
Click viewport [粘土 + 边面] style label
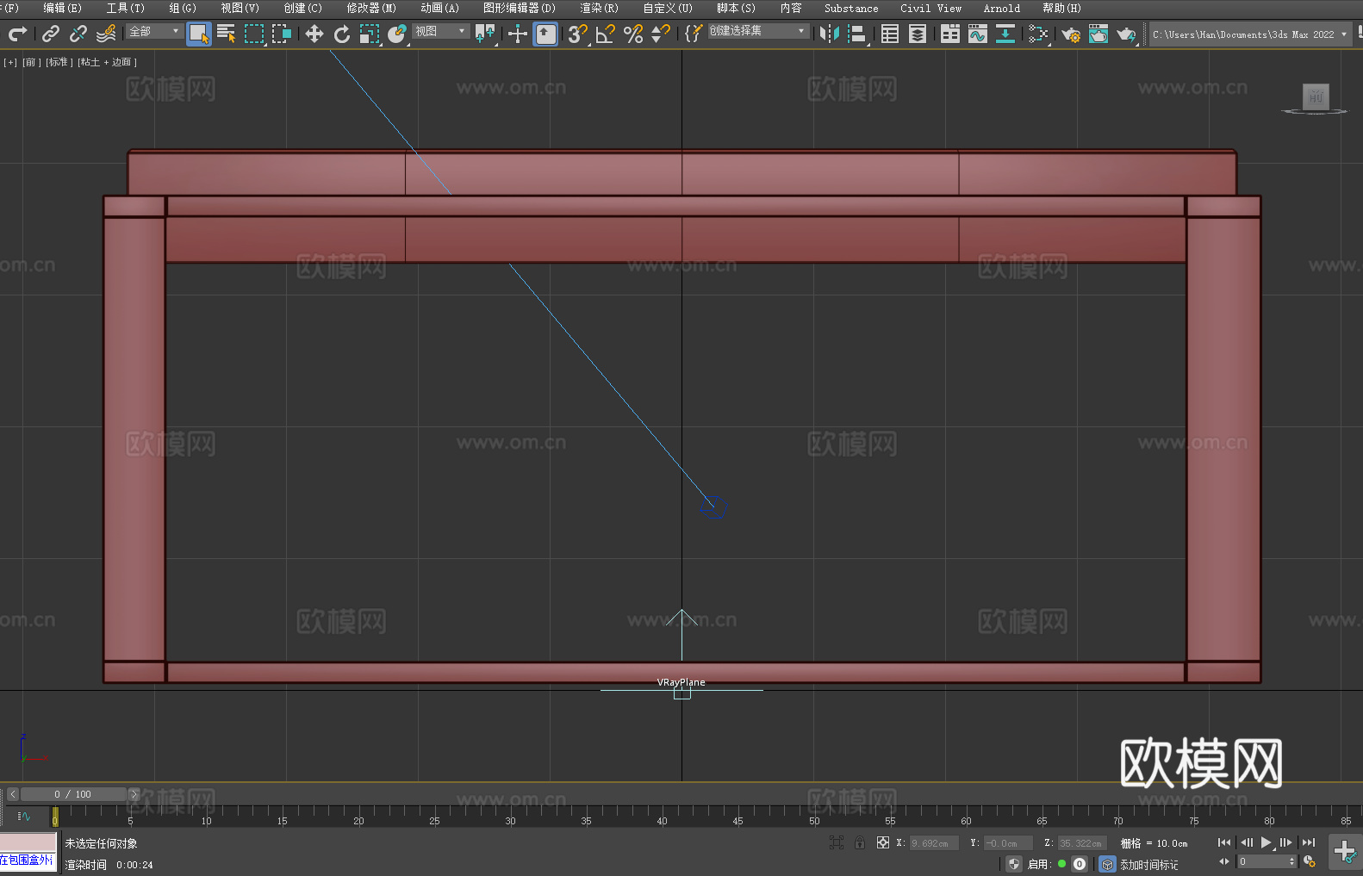[x=107, y=62]
